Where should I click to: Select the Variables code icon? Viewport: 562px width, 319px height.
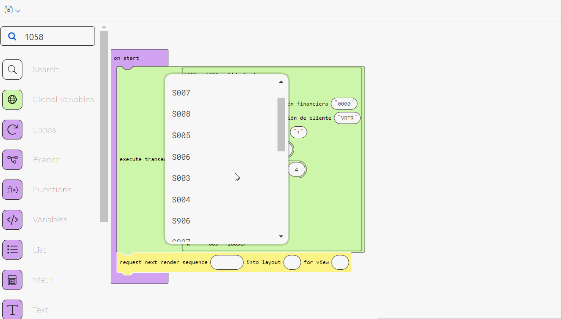tap(12, 220)
